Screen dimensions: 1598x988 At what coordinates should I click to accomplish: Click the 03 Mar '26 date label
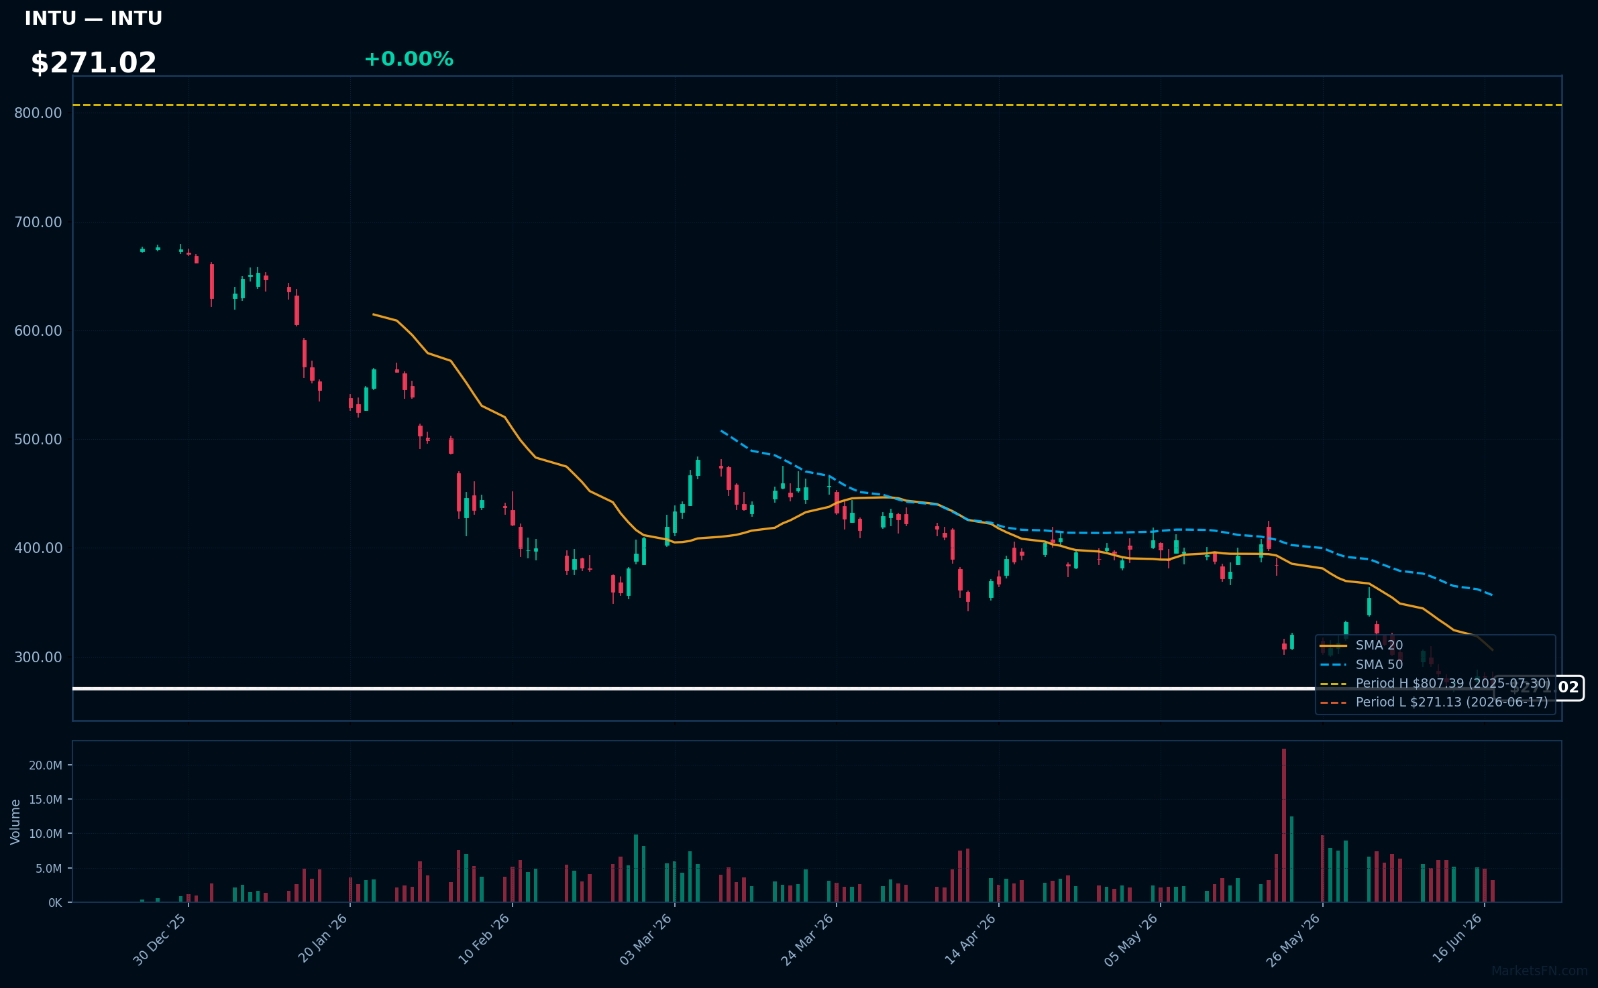[x=645, y=939]
